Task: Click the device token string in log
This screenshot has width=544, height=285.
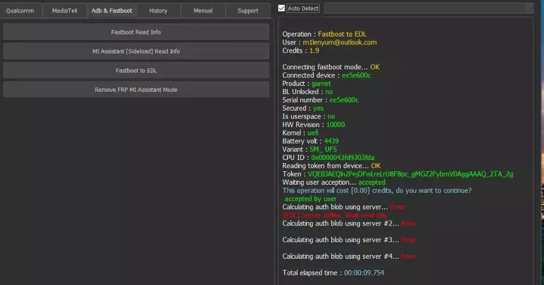Action: [x=411, y=174]
